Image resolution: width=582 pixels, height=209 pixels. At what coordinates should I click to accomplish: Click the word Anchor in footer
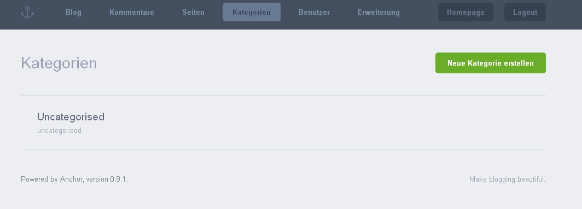tap(71, 179)
